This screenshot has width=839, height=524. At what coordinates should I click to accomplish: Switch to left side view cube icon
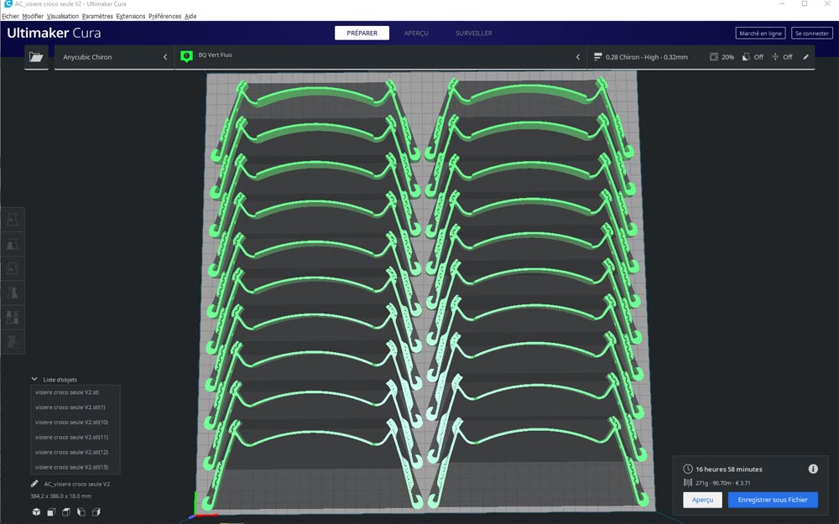(81, 511)
